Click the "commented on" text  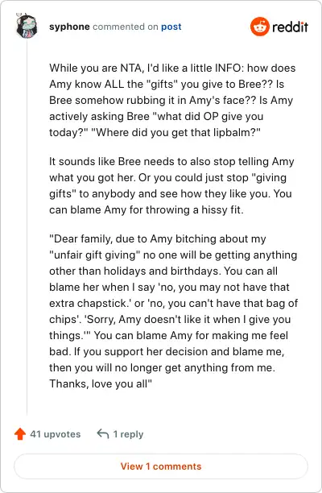pyautogui.click(x=126, y=27)
